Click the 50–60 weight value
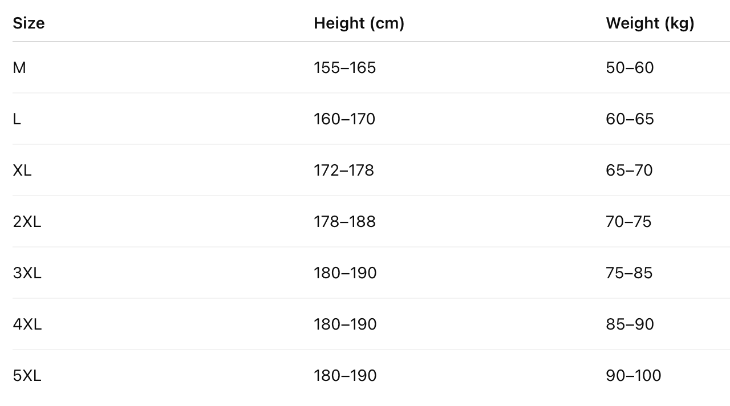Image resolution: width=730 pixels, height=406 pixels. (x=630, y=68)
